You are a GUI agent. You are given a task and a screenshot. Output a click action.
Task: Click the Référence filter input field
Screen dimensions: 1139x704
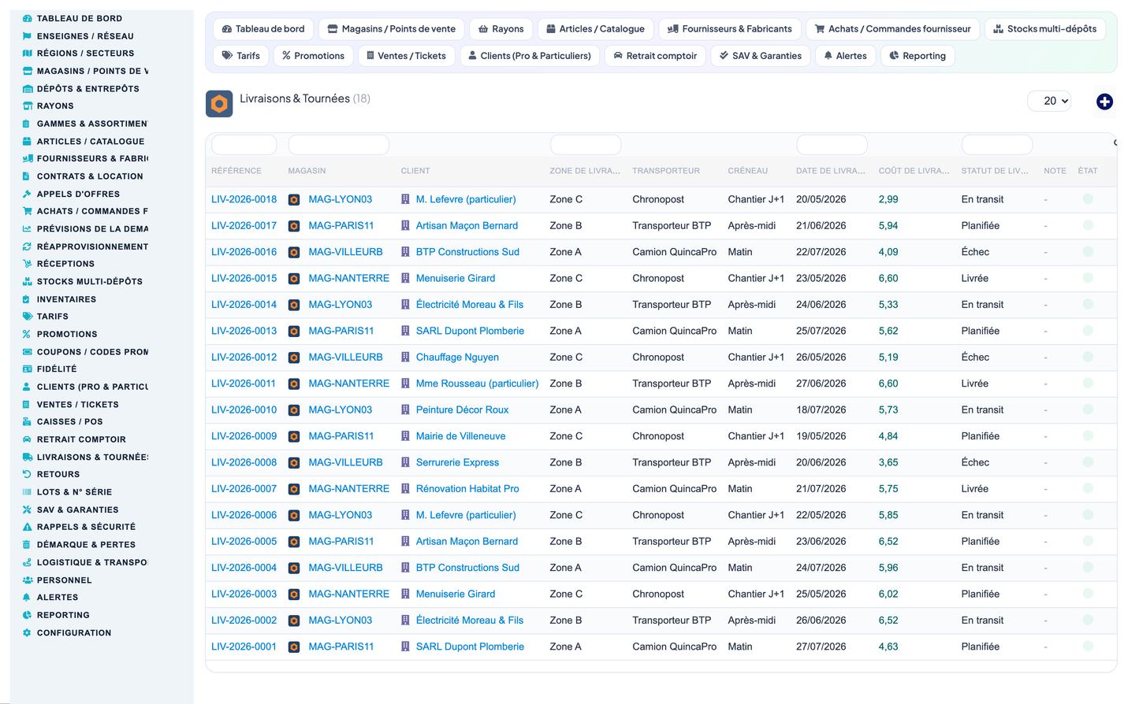244,145
